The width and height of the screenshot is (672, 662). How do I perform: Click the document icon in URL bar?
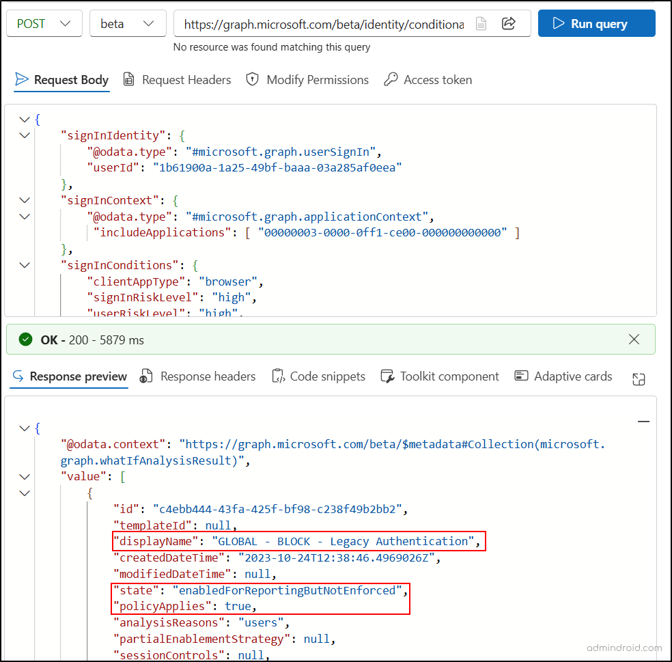point(481,24)
